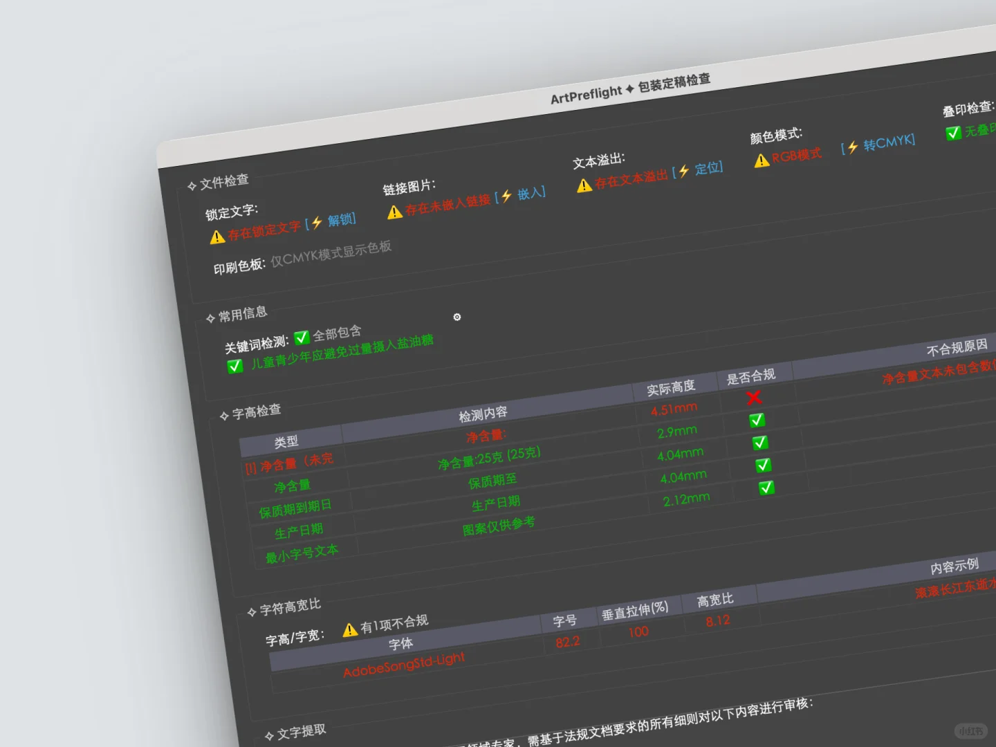Click the red 净含量文本未包含 reason text
Viewport: 996px width, 747px height.
pyautogui.click(x=939, y=372)
